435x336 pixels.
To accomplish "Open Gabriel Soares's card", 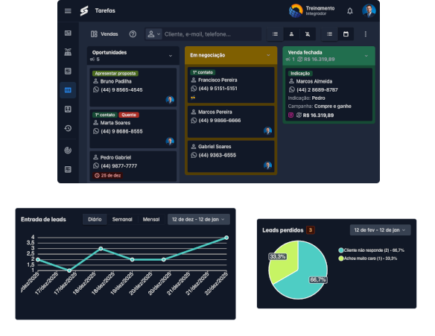I will coord(231,156).
